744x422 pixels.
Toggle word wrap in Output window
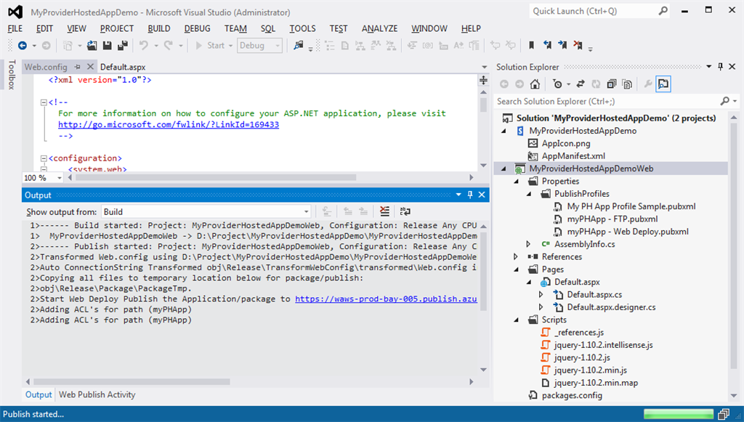405,212
